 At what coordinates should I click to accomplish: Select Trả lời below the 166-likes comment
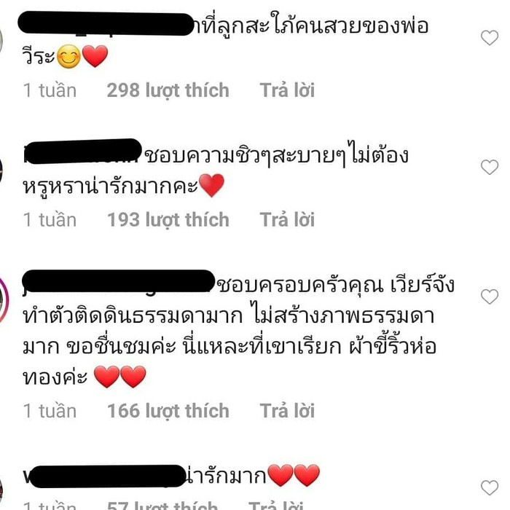point(287,410)
